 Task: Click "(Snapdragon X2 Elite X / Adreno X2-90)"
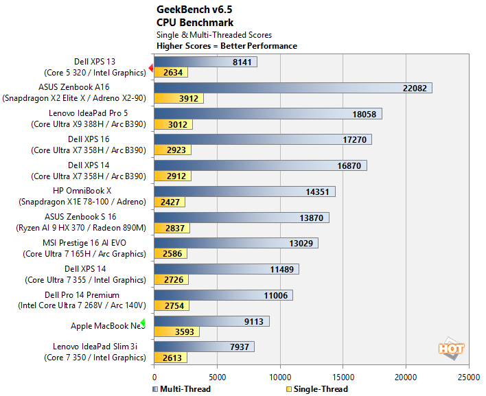74,98
